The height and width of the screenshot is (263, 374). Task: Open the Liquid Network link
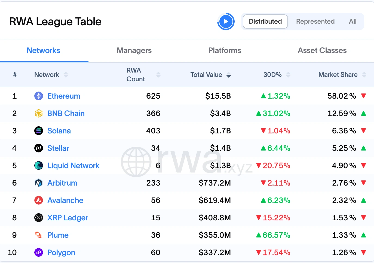coord(73,165)
